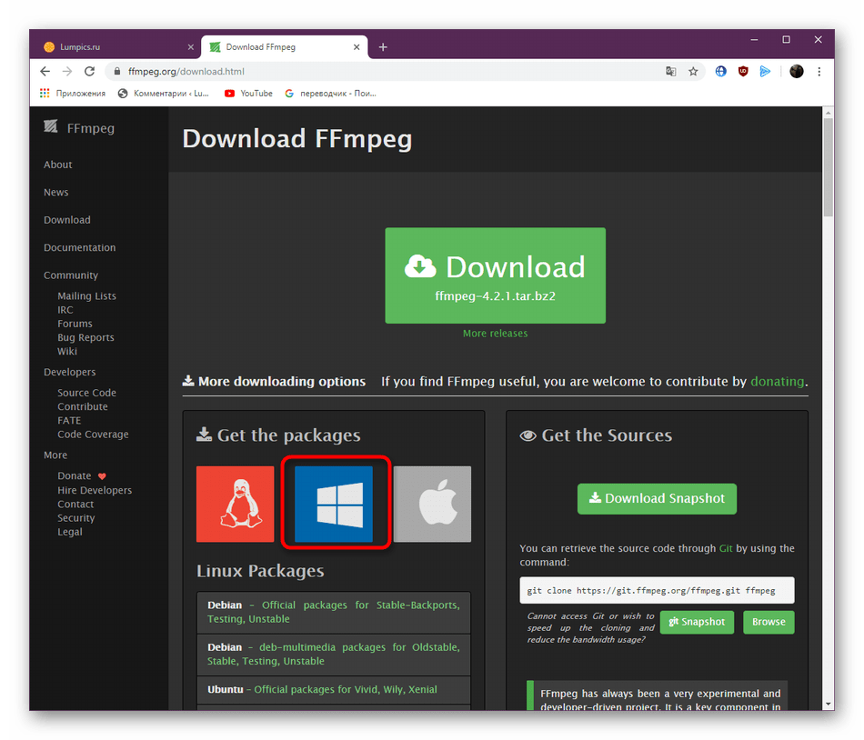
Task: Open Documentation in the sidebar
Action: pyautogui.click(x=80, y=247)
